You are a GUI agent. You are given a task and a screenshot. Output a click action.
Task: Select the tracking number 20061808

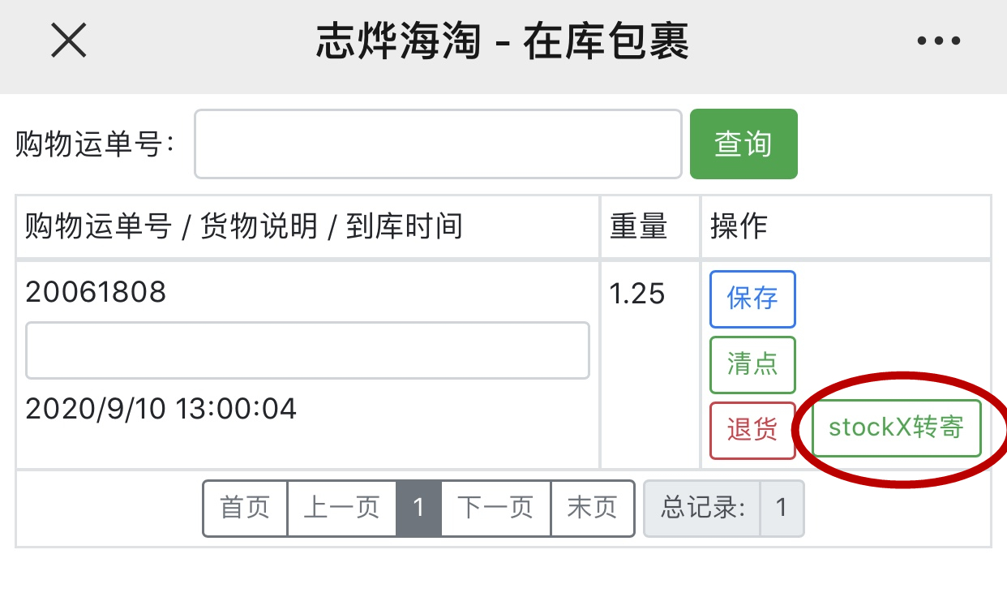tap(96, 292)
